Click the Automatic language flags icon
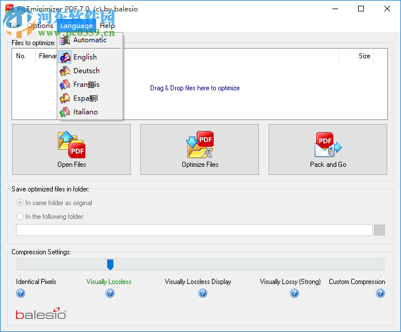 click(65, 41)
